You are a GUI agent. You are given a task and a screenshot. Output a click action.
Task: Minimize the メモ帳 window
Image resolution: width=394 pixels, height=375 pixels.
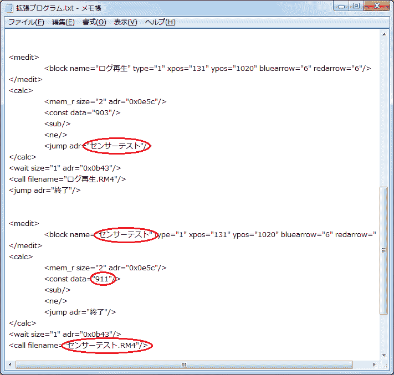pyautogui.click(x=341, y=6)
